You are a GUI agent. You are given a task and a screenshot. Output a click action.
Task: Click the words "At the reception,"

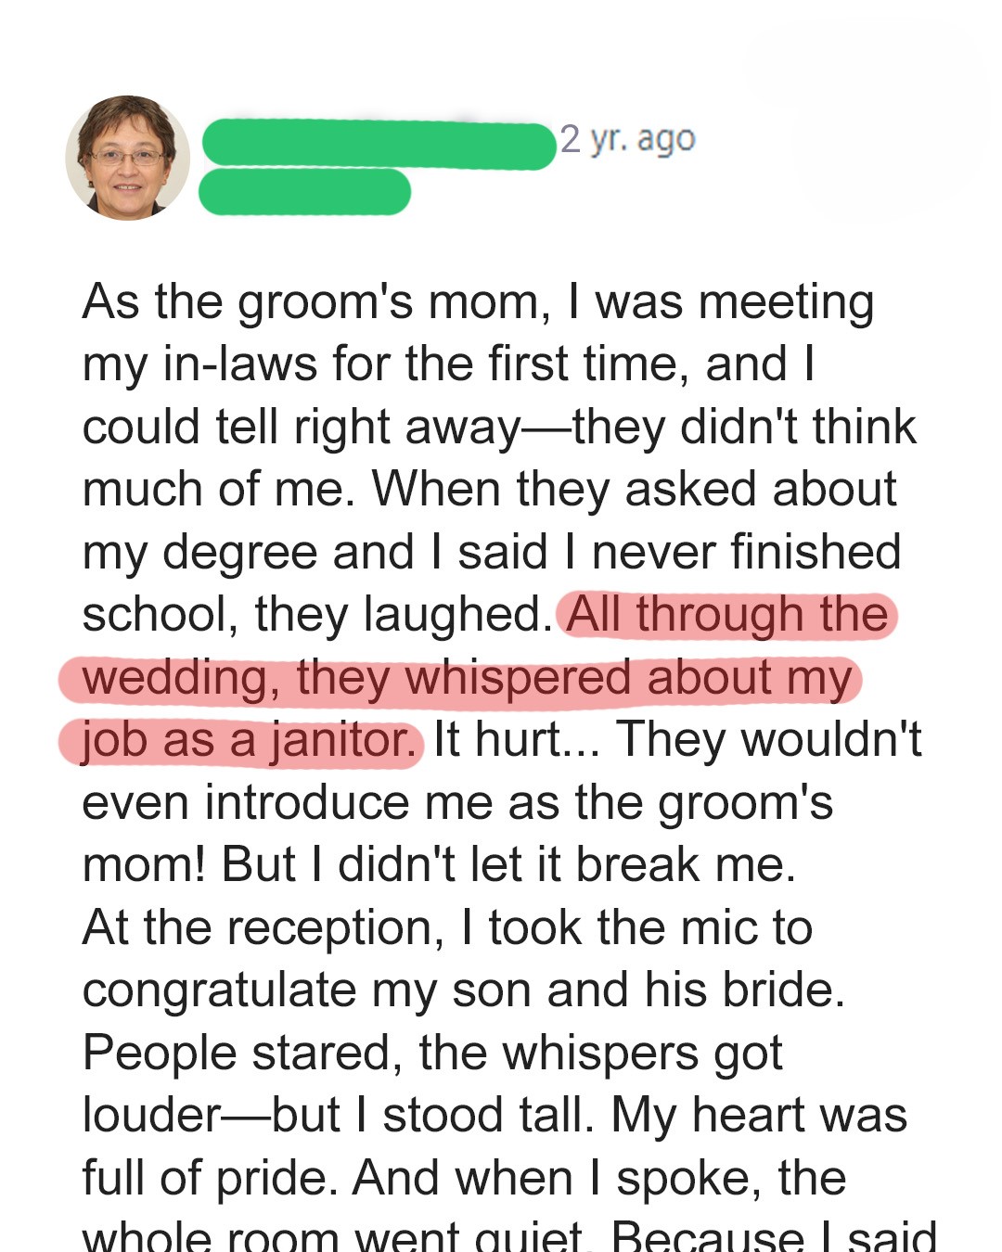click(x=263, y=927)
